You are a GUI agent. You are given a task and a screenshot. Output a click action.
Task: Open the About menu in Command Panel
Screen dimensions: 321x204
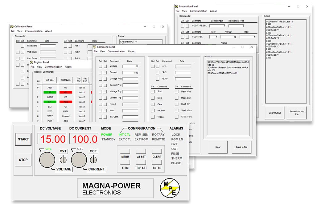point(131,51)
